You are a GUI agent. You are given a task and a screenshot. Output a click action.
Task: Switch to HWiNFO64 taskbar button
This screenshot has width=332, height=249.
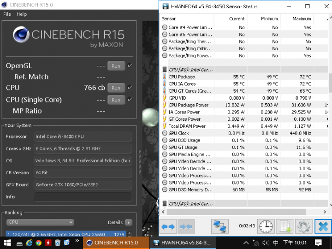183,243
